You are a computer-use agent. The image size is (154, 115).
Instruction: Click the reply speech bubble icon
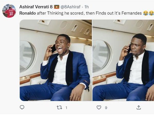tap(22, 107)
